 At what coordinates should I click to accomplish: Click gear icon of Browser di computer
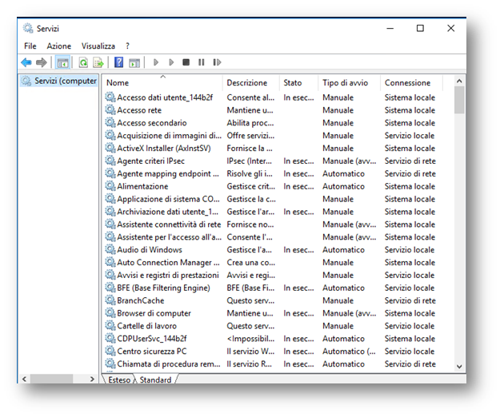pyautogui.click(x=110, y=313)
